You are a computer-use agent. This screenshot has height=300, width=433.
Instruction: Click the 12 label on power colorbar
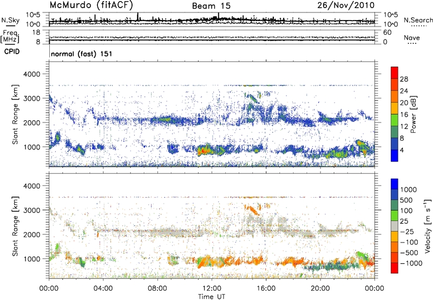click(x=404, y=127)
